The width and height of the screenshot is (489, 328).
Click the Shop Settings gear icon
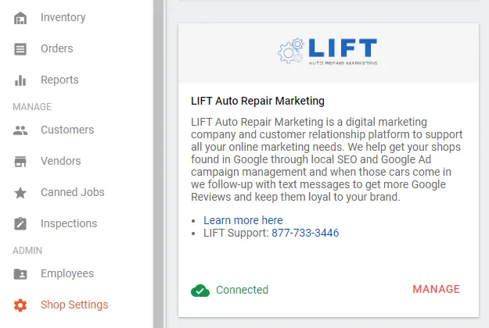point(20,305)
